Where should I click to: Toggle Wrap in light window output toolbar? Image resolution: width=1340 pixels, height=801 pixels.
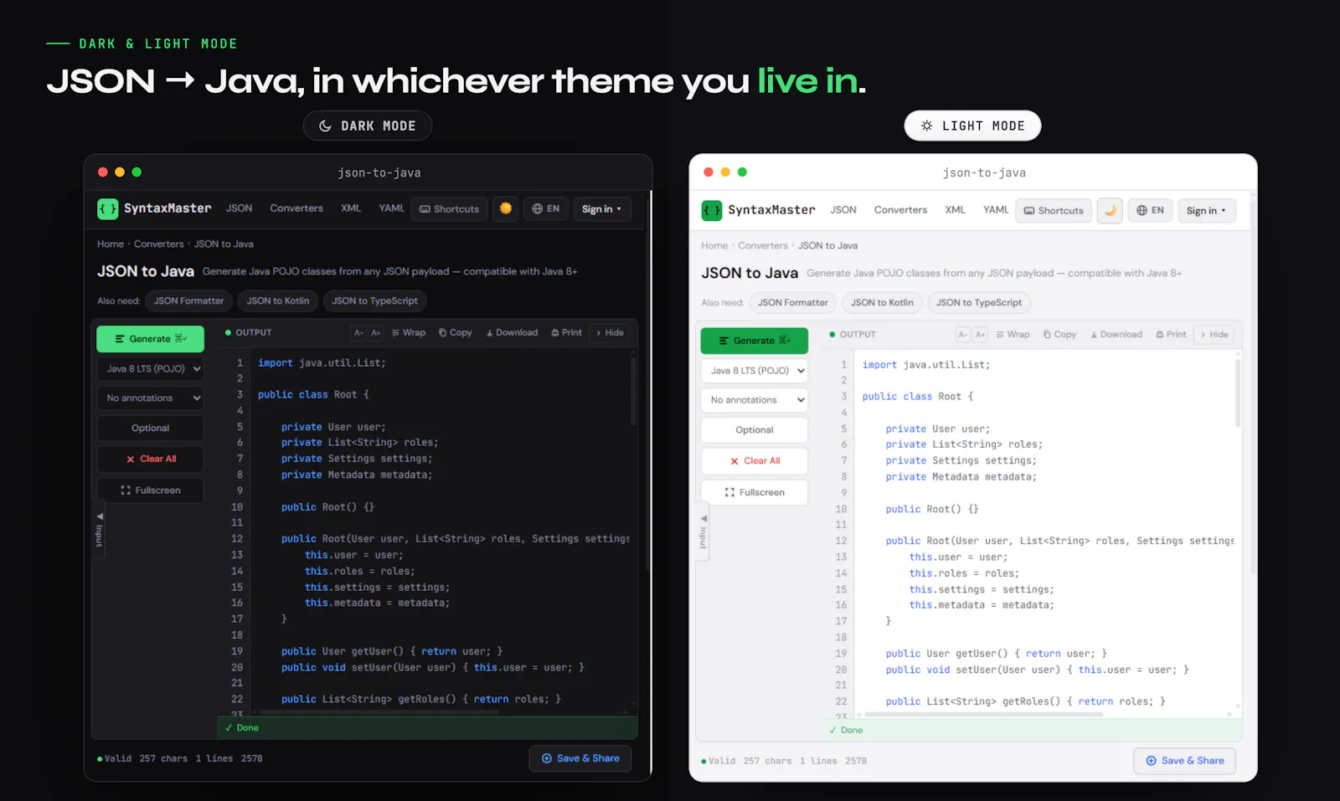pos(1013,334)
